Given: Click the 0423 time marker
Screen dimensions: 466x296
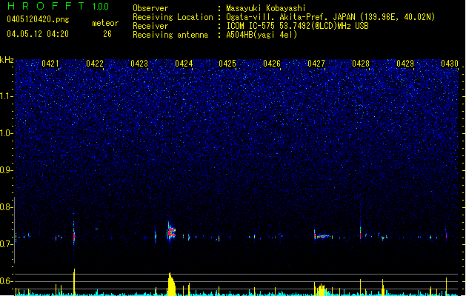Looking at the screenshot, I should [139, 64].
